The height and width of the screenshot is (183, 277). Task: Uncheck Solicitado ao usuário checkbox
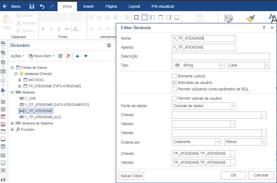(x=174, y=82)
